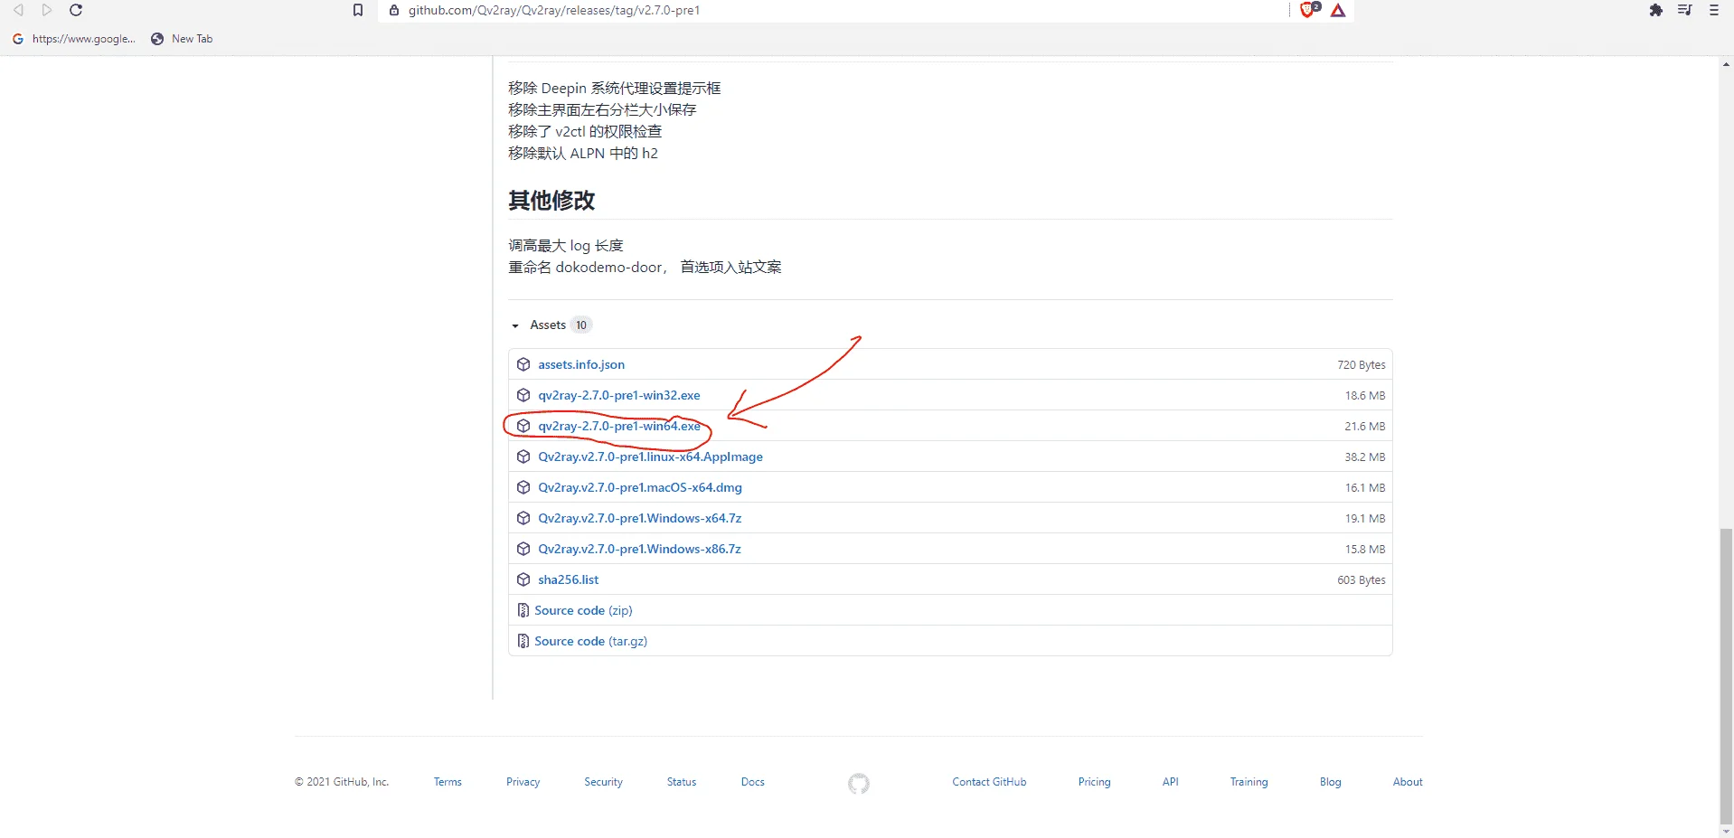
Task: Click the GitHub Octocat footer logo
Action: pos(859,783)
